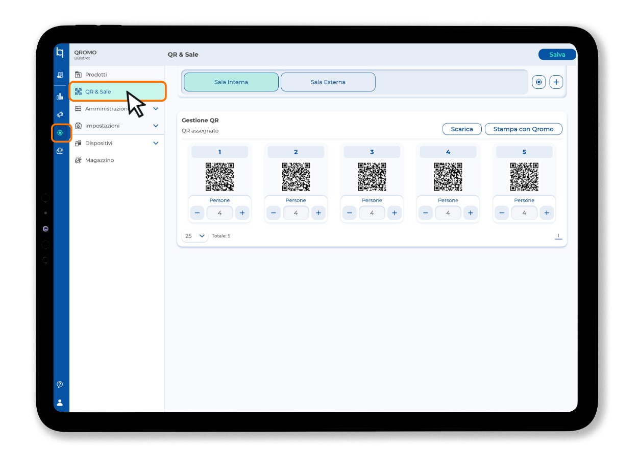Increase persons for table 5
Viewport: 638px width, 470px height.
tap(547, 213)
